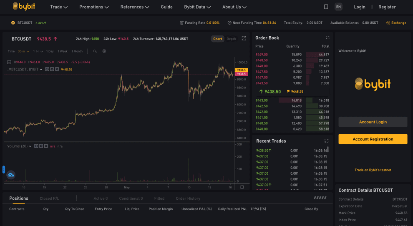Select the 1 Day timeframe
413x226 pixels.
tap(50, 51)
